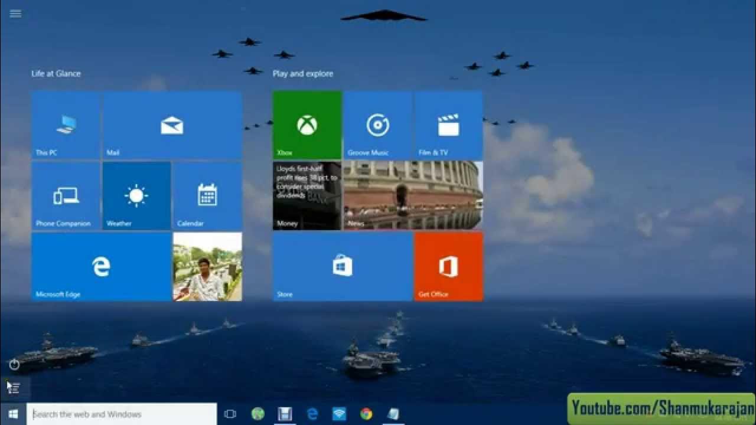Open the Groove Music tile
Image resolution: width=756 pixels, height=425 pixels.
coord(377,125)
